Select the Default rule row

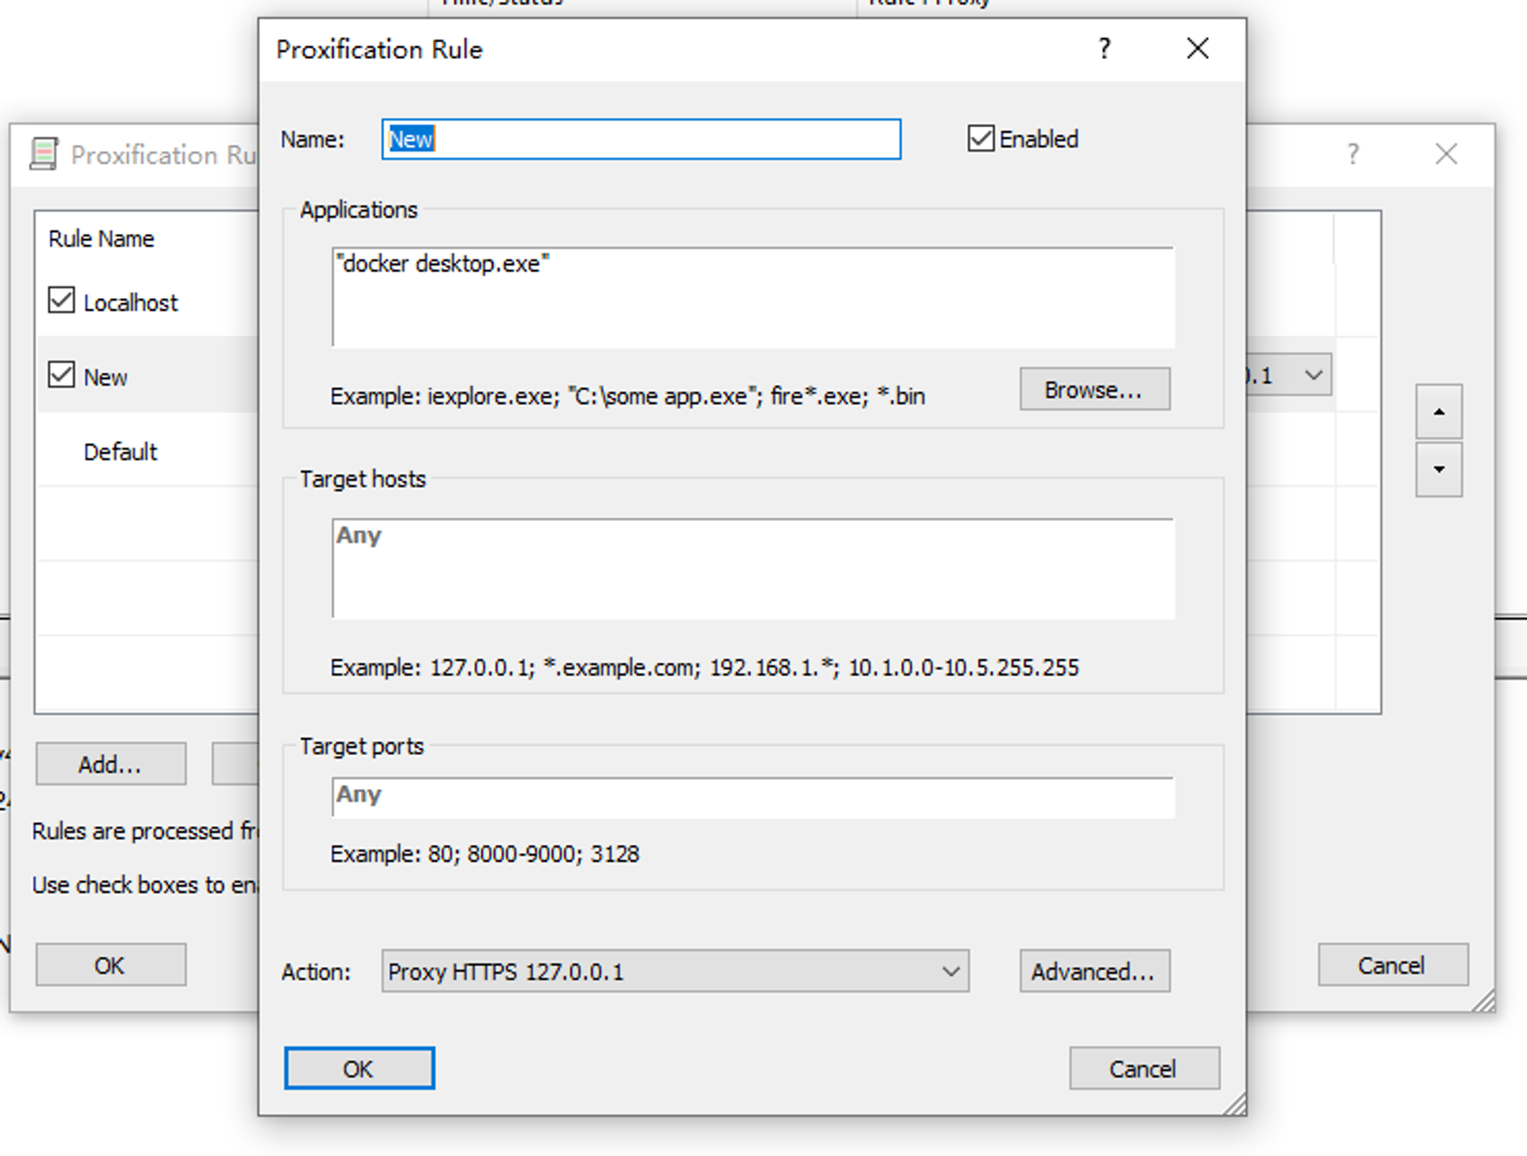(x=120, y=452)
